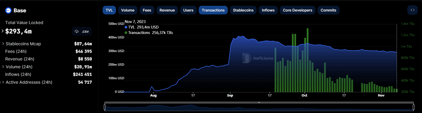The image size is (422, 113).
Task: Toggle the Fees chart series
Action: 147,10
